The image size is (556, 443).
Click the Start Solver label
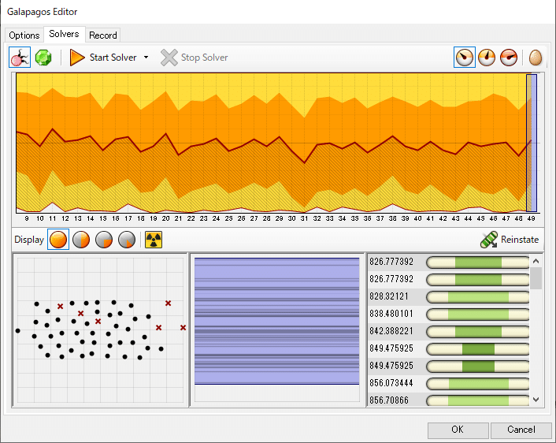pos(113,58)
